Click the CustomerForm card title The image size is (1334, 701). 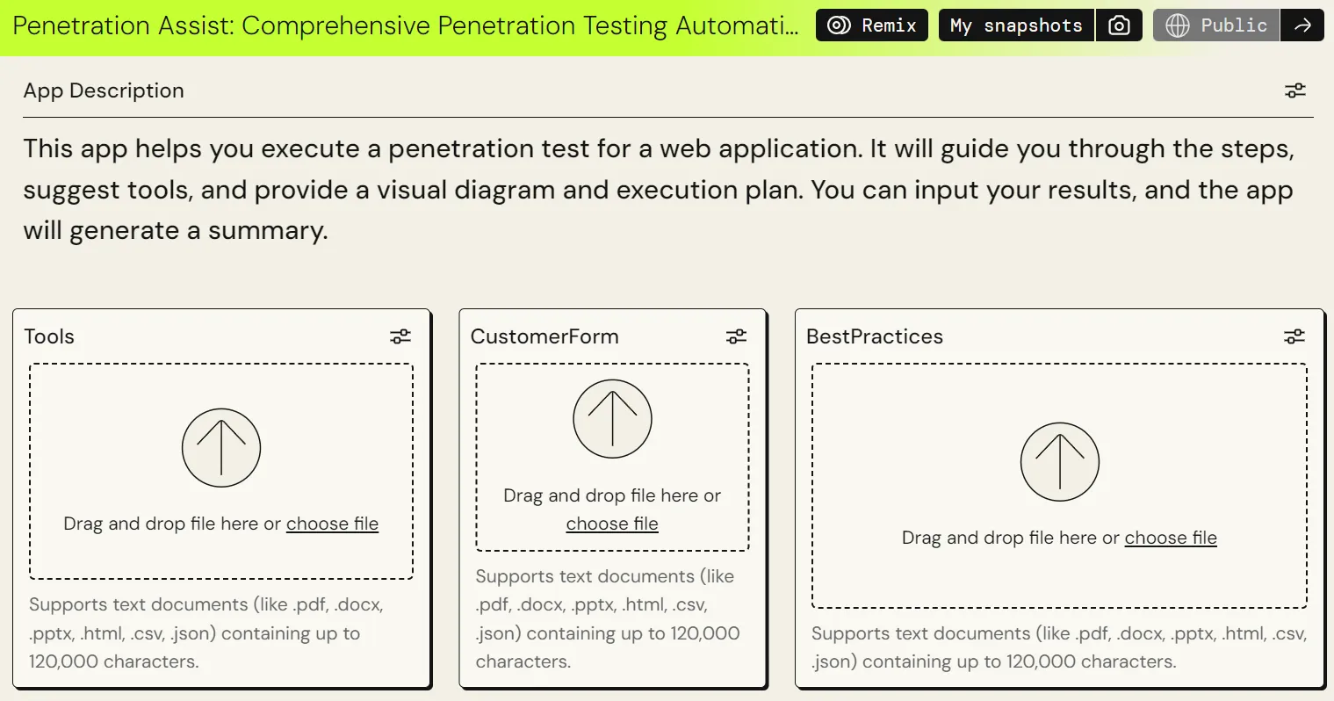pyautogui.click(x=544, y=336)
